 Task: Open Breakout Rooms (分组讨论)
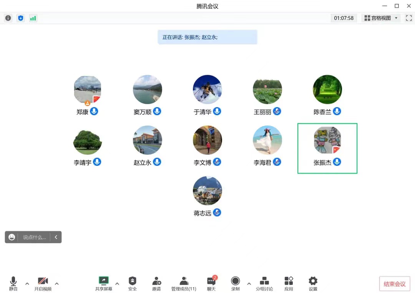click(x=264, y=283)
